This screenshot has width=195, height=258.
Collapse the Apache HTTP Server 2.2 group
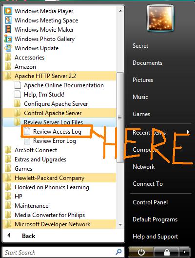click(x=59, y=76)
